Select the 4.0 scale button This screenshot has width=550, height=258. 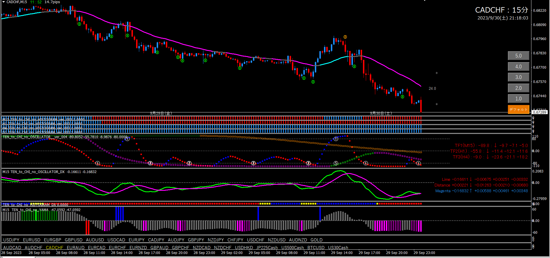518,67
